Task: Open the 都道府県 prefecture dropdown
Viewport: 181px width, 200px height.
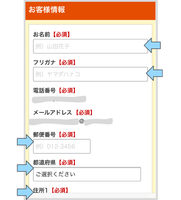Action: pyautogui.click(x=87, y=174)
